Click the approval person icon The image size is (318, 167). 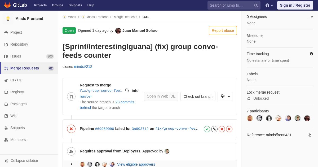(x=71, y=151)
